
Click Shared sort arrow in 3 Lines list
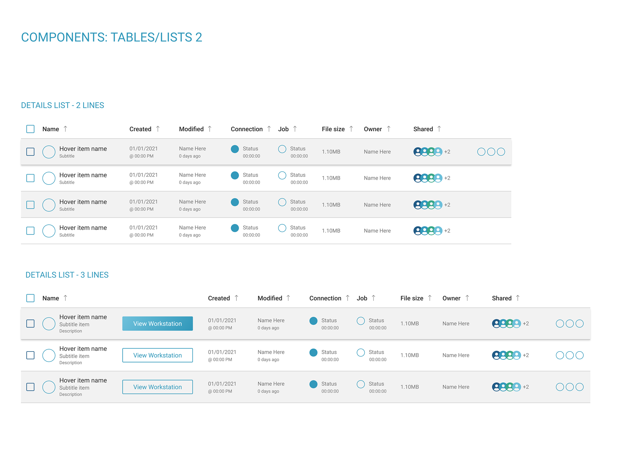tap(518, 298)
